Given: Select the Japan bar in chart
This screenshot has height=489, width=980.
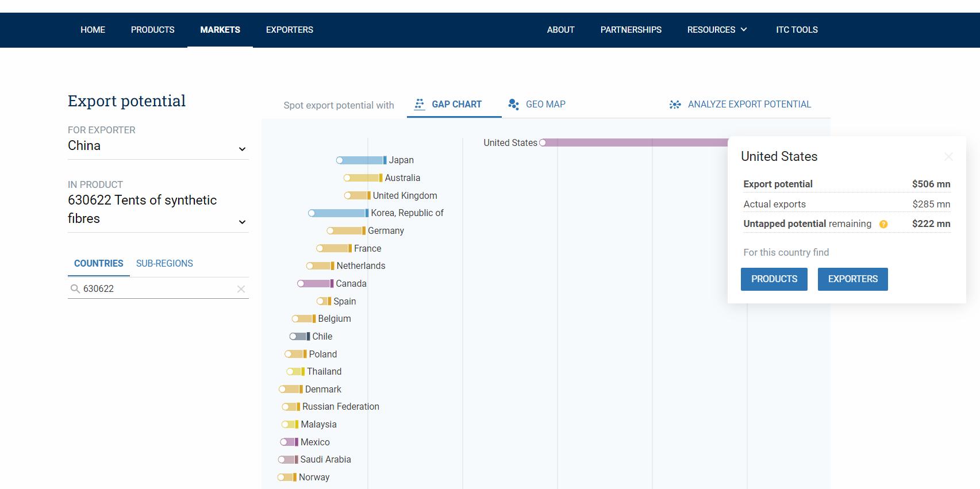Looking at the screenshot, I should [x=362, y=160].
